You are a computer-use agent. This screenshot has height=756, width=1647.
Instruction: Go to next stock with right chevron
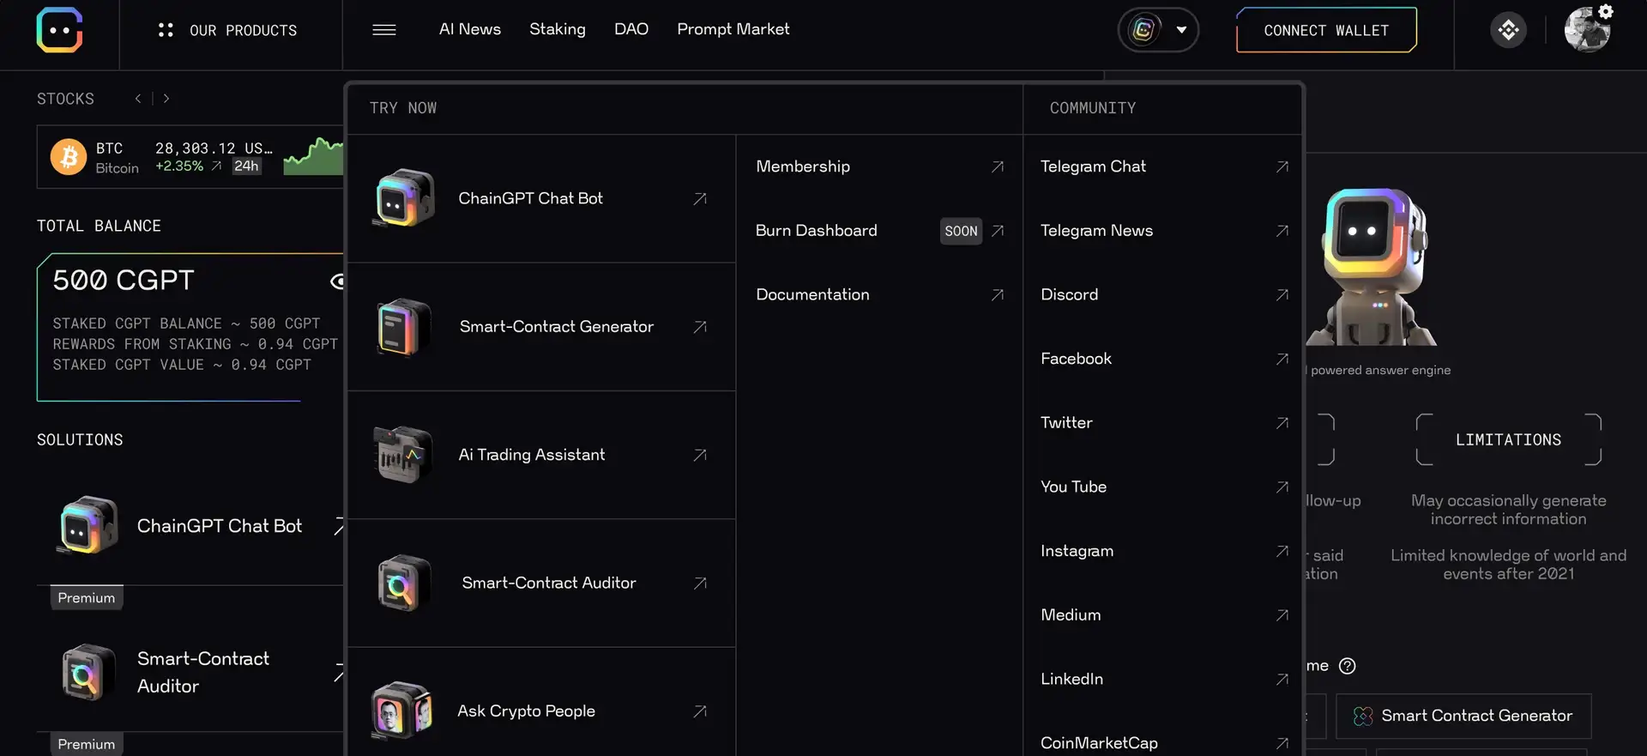tap(166, 99)
